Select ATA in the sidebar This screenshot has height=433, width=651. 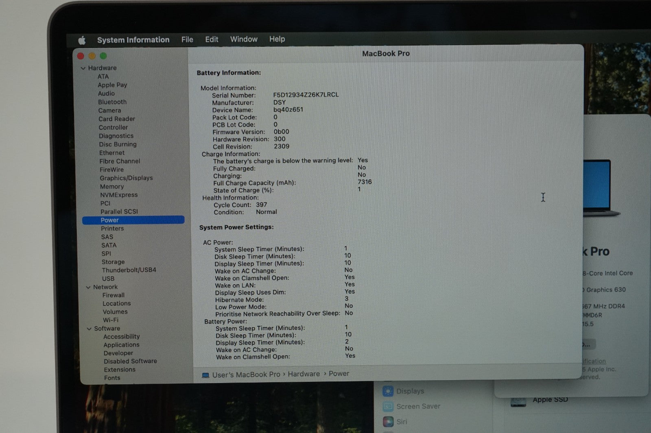point(103,76)
